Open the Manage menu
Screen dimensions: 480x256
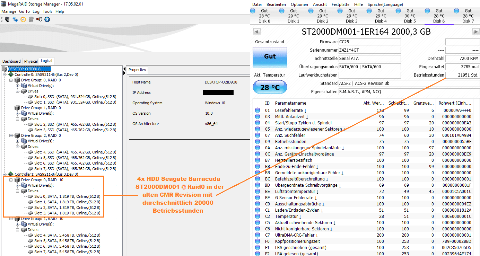coord(9,11)
